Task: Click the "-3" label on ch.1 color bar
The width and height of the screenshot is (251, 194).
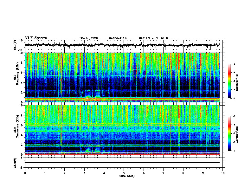Action: tap(234, 64)
